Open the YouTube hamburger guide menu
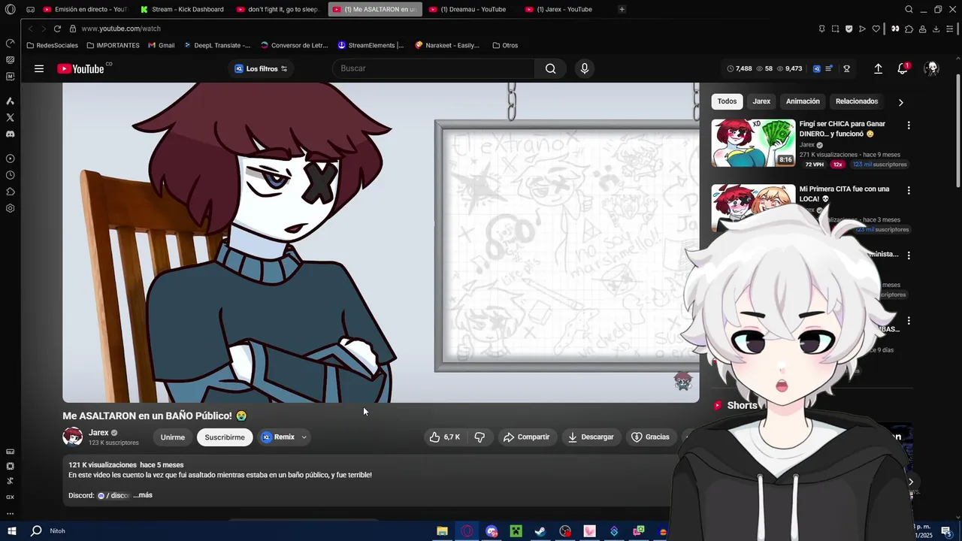This screenshot has width=962, height=541. click(x=39, y=68)
